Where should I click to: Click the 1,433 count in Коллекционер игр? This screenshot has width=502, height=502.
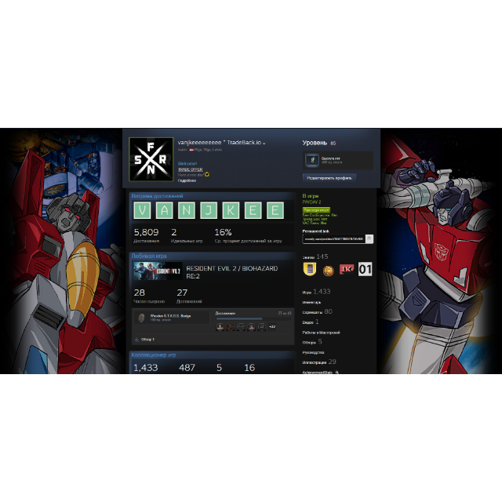pos(145,368)
